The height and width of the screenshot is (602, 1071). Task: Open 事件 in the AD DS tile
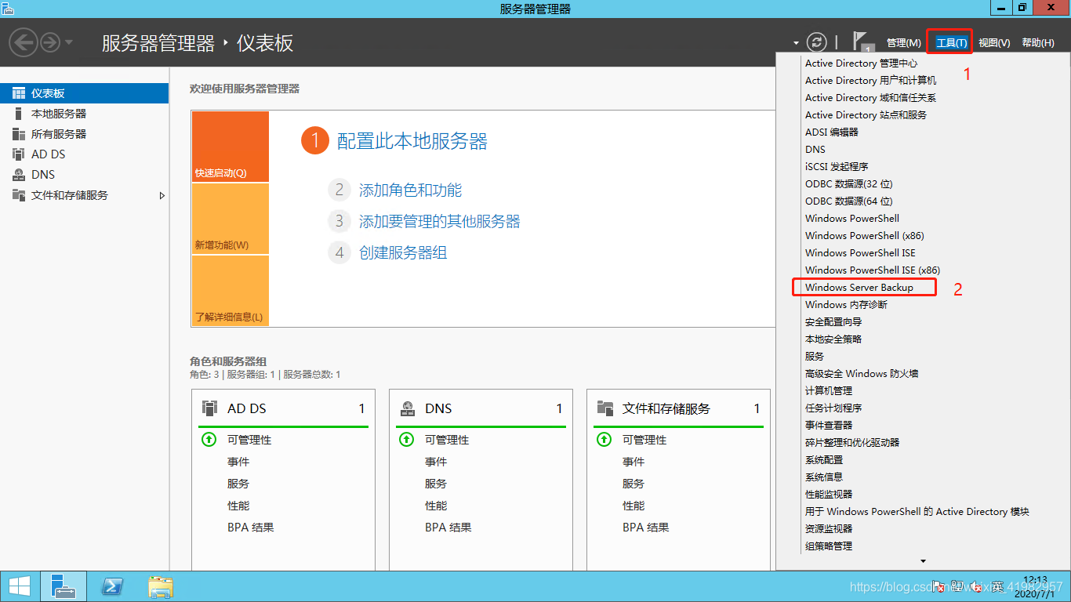coord(238,462)
